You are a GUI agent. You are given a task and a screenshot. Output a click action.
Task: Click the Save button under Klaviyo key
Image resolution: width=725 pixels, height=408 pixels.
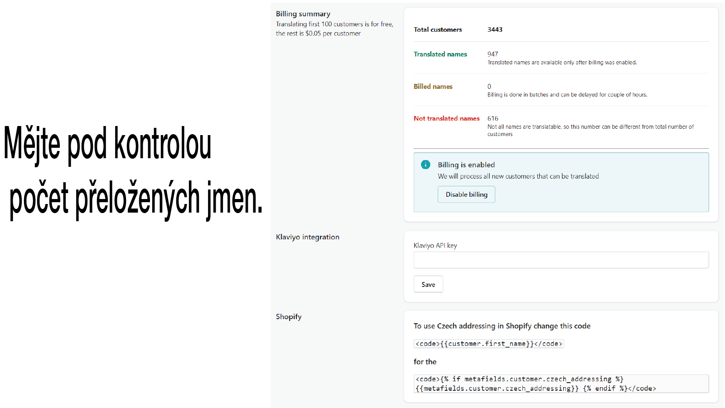click(428, 284)
